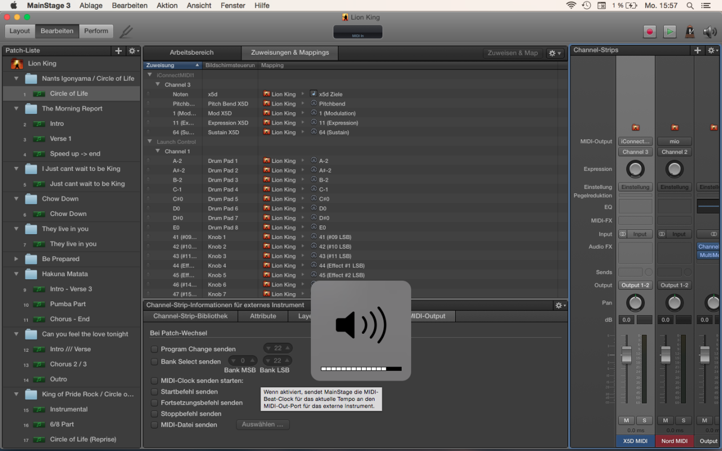Click the master mute speaker icon

(x=709, y=32)
